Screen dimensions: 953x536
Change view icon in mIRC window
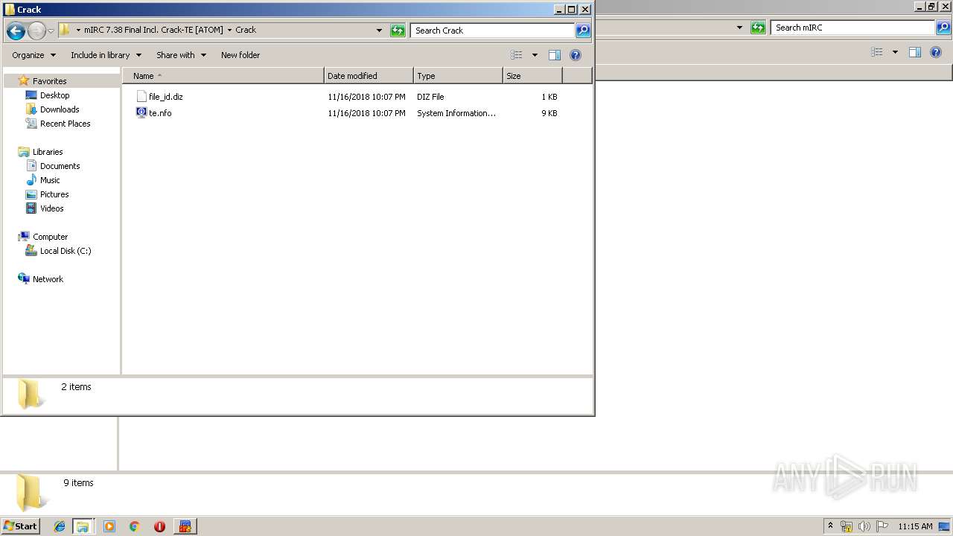click(877, 52)
